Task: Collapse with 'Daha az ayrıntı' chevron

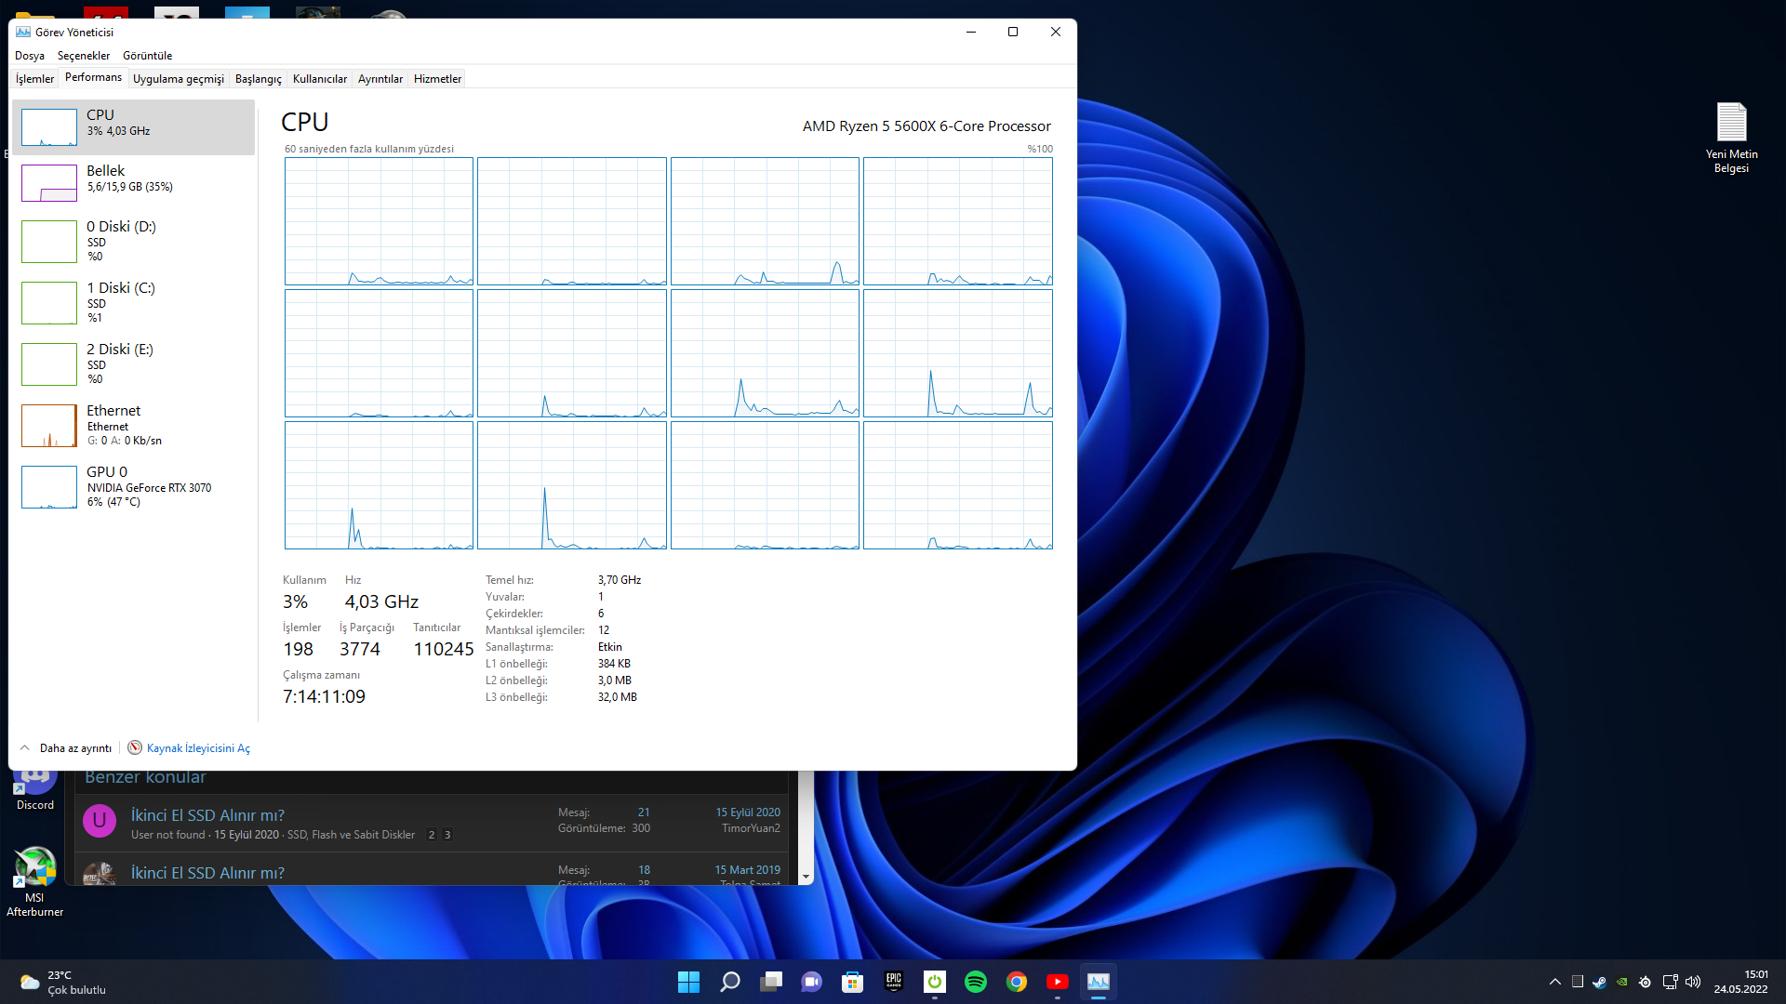Action: point(25,748)
